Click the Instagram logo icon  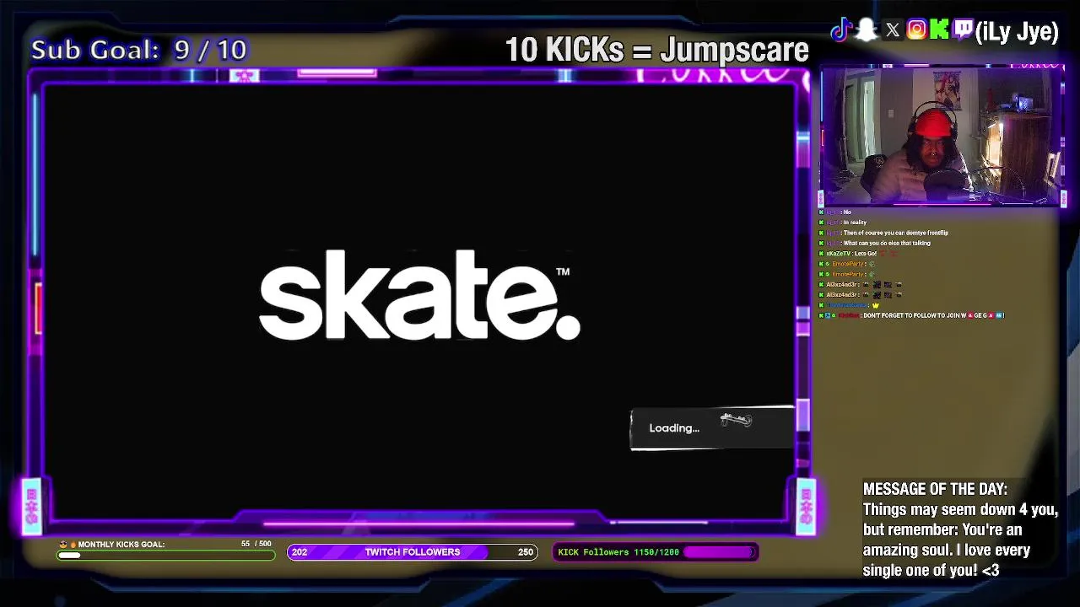pyautogui.click(x=916, y=31)
